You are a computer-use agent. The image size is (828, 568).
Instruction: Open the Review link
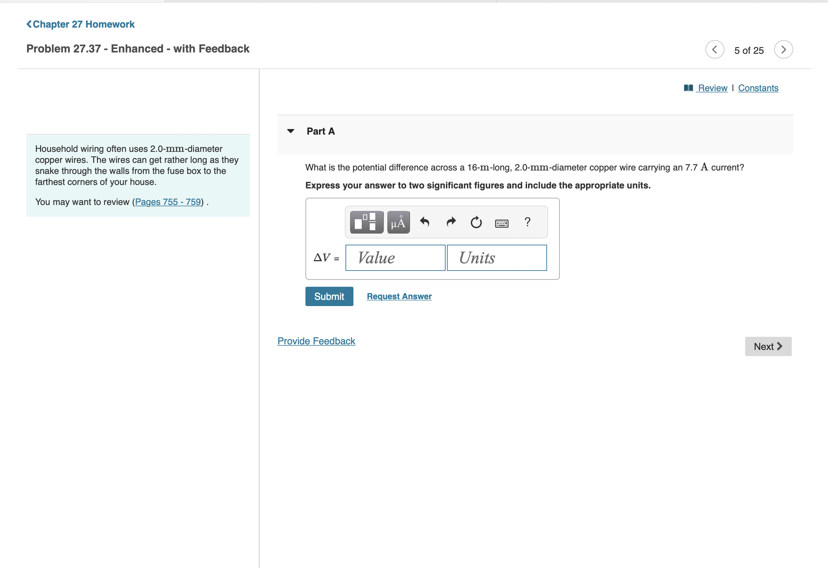712,88
